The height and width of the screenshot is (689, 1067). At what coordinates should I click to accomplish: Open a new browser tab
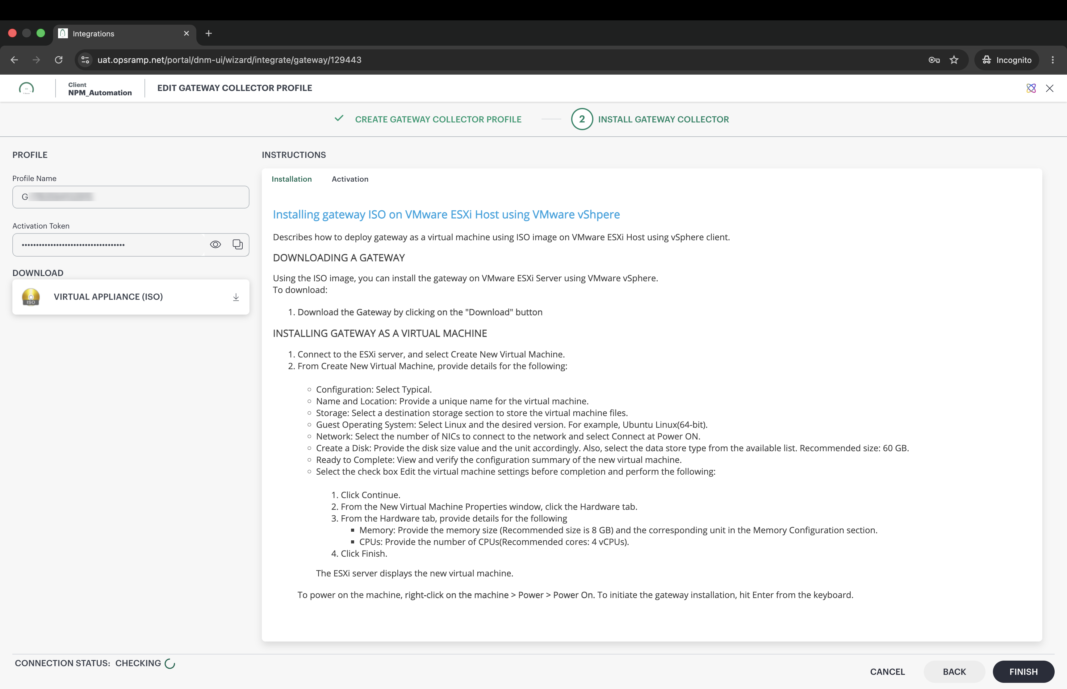[x=209, y=34]
